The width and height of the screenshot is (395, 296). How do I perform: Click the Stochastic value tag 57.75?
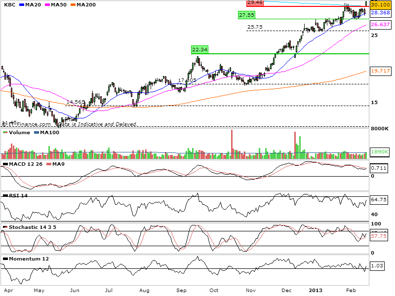click(379, 236)
